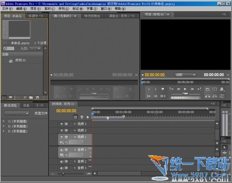This screenshot has width=232, height=183.
Task: Click the Project panel search field
Action: coord(9,48)
